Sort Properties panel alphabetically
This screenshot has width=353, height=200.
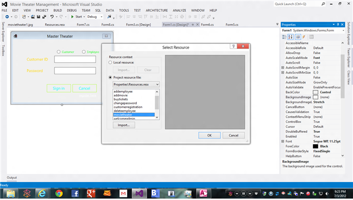pos(291,37)
